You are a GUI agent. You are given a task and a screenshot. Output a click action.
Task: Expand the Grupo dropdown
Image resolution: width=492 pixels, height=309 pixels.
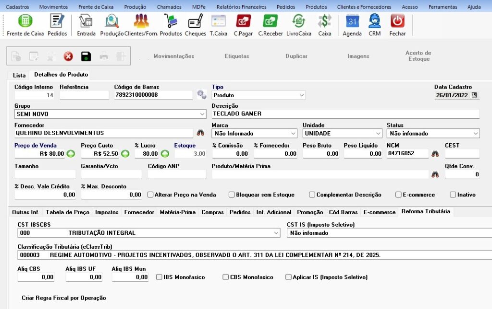[202, 114]
